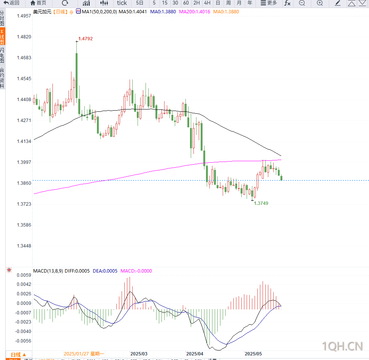Click the 返回 back arrow button
369x360 pixels.
click(11, 3)
